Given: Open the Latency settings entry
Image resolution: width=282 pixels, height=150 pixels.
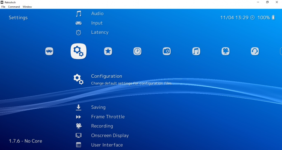Looking at the screenshot, I should coord(100,32).
